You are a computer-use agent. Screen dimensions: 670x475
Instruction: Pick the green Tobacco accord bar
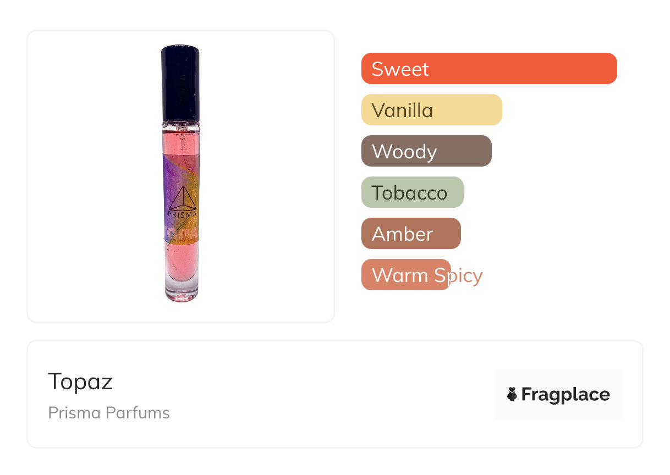click(412, 192)
